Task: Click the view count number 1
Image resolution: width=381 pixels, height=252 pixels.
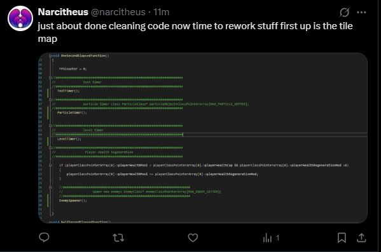Action: pos(277,238)
